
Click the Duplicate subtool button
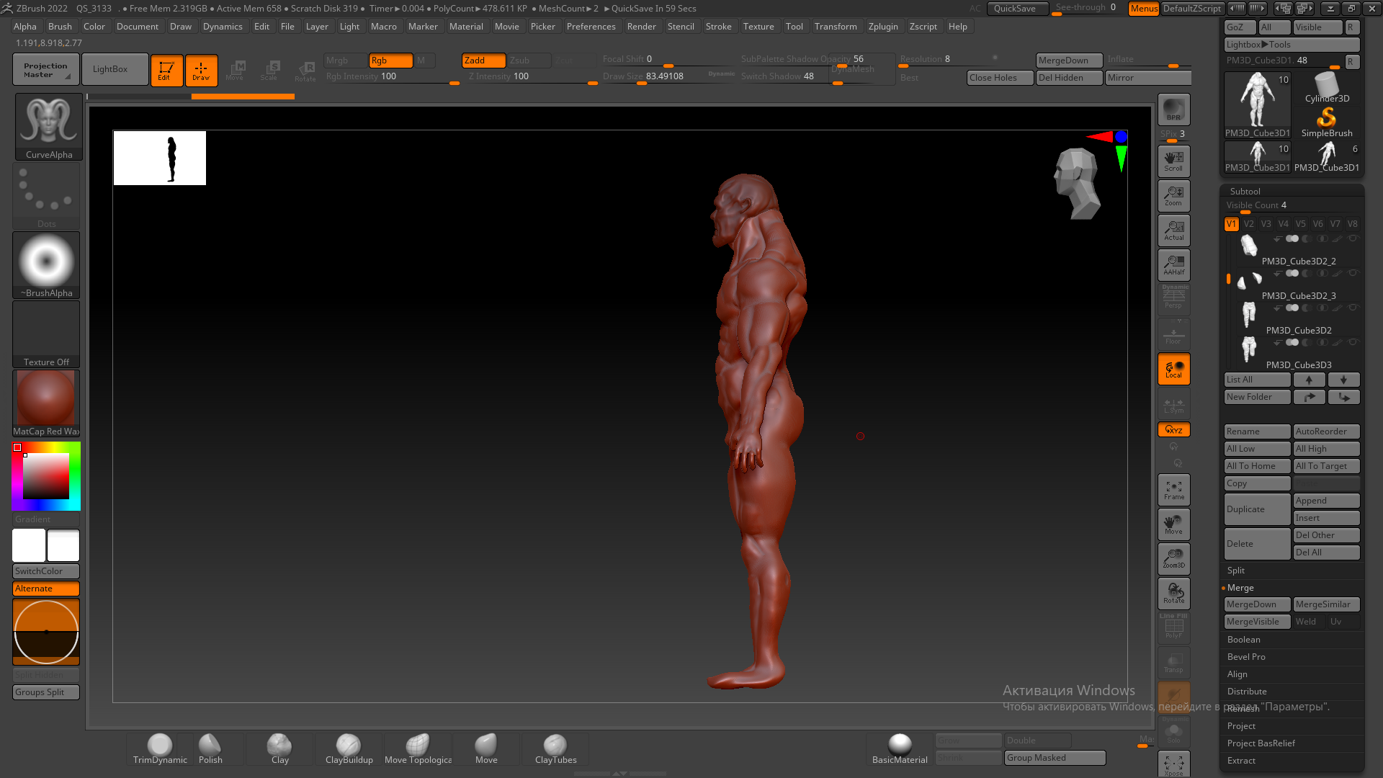pos(1256,509)
